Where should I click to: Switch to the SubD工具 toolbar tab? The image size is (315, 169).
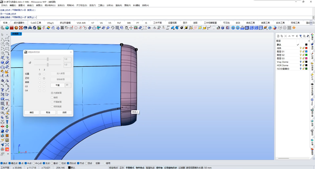pyautogui.click(x=36, y=23)
